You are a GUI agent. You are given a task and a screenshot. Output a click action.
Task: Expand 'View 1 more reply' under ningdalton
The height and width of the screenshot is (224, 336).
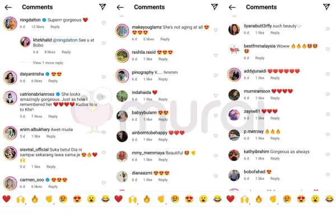[48, 63]
